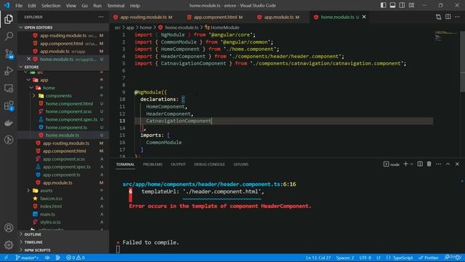Click master branch in status bar
This screenshot has height=262, width=465.
pyautogui.click(x=28, y=258)
